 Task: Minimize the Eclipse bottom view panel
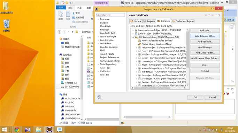tap(228, 89)
